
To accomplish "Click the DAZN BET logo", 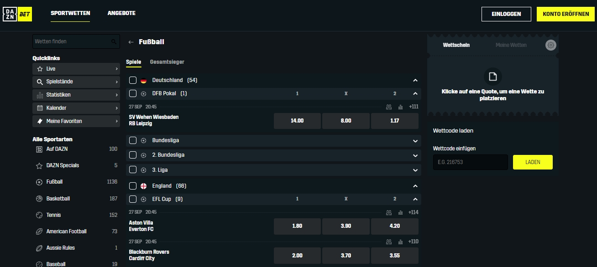I will 17,14.
